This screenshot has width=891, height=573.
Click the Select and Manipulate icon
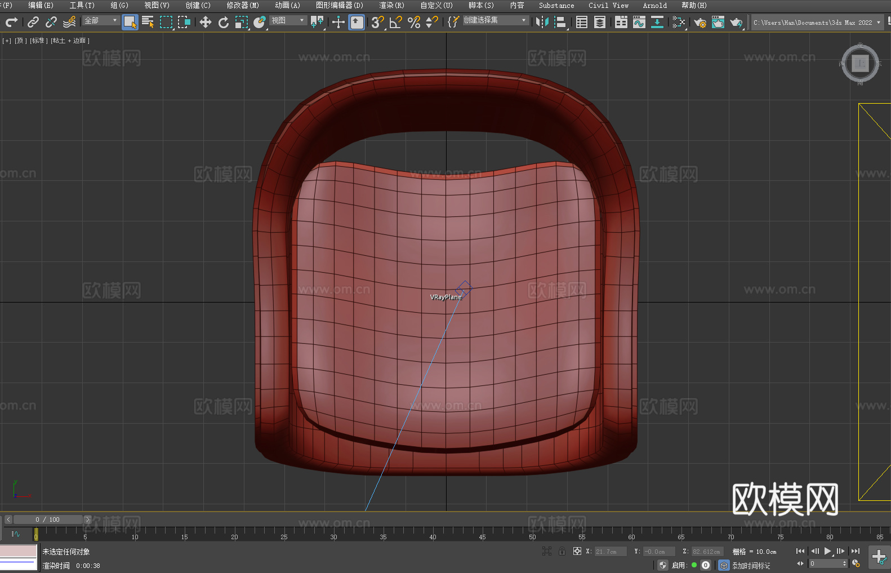[x=338, y=22]
